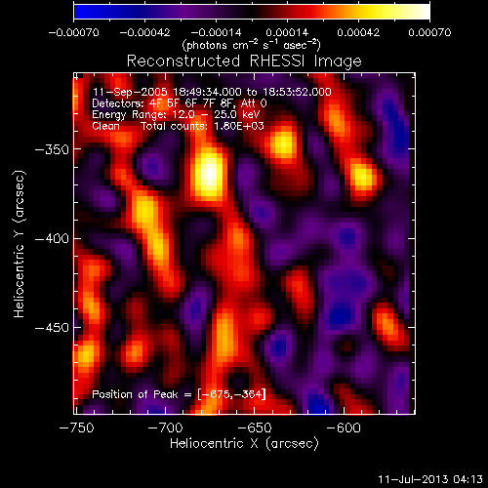Click the -0.00070 colorbar label
Viewport: 488px width, 488px height.
[x=74, y=32]
